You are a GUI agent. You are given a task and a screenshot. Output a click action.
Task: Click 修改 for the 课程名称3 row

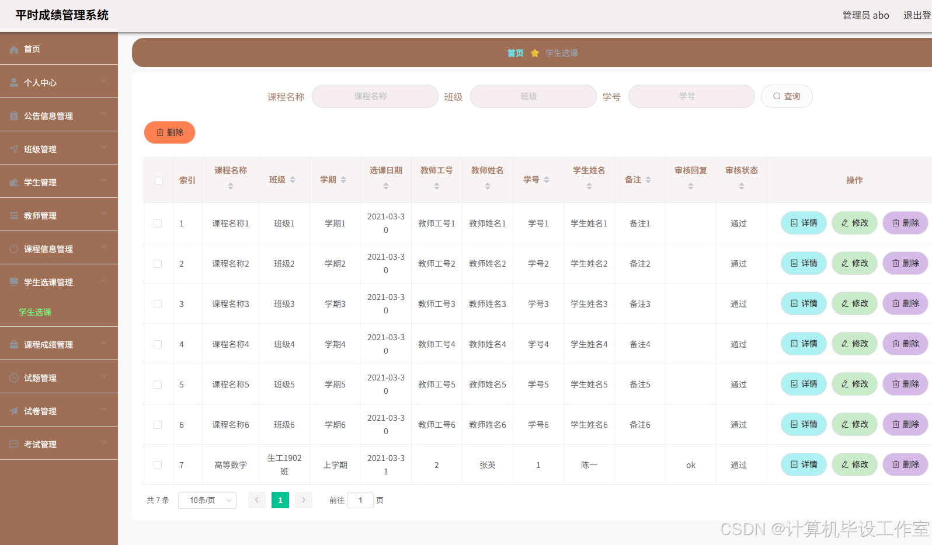tap(854, 303)
